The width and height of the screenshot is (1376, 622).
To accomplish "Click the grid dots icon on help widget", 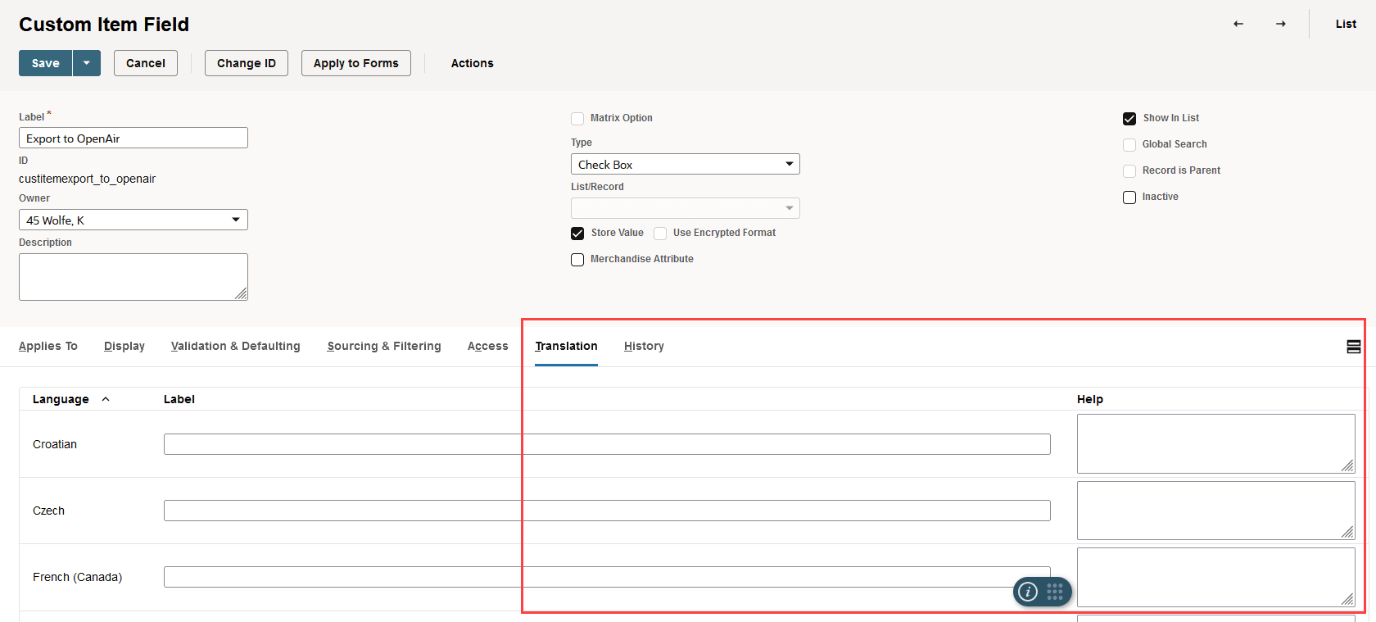I will point(1055,592).
